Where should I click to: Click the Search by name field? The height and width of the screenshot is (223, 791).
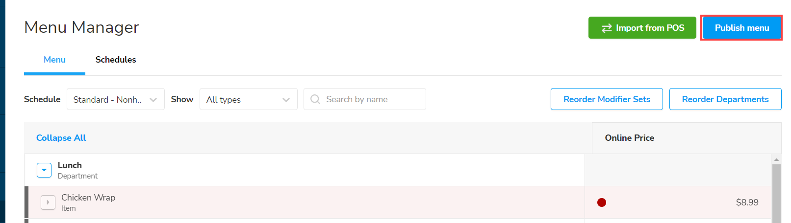pos(373,99)
